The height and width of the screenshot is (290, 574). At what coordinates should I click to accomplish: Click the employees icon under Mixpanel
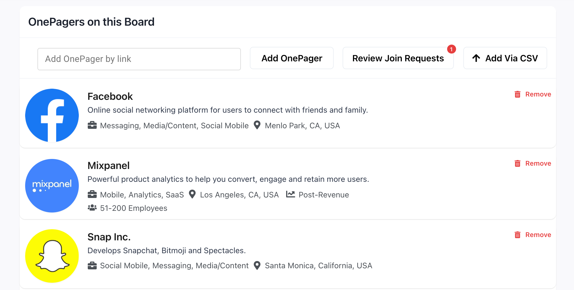92,208
